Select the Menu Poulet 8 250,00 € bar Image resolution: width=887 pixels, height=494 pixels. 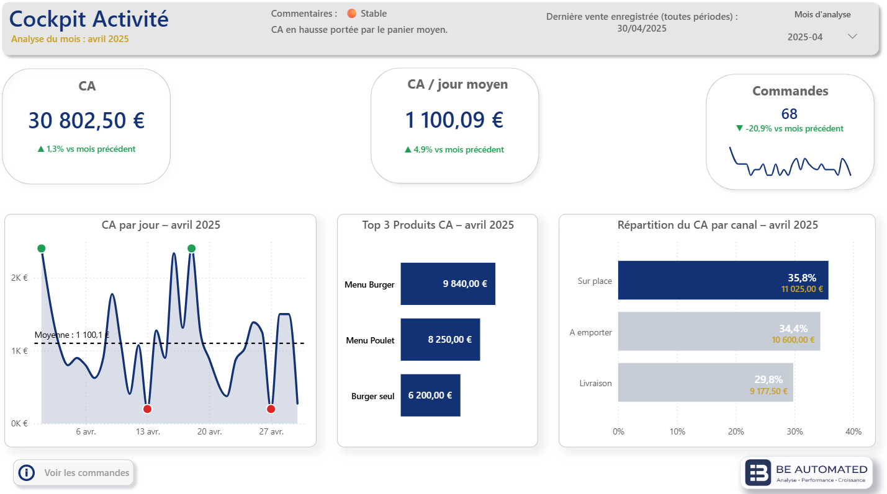(441, 340)
